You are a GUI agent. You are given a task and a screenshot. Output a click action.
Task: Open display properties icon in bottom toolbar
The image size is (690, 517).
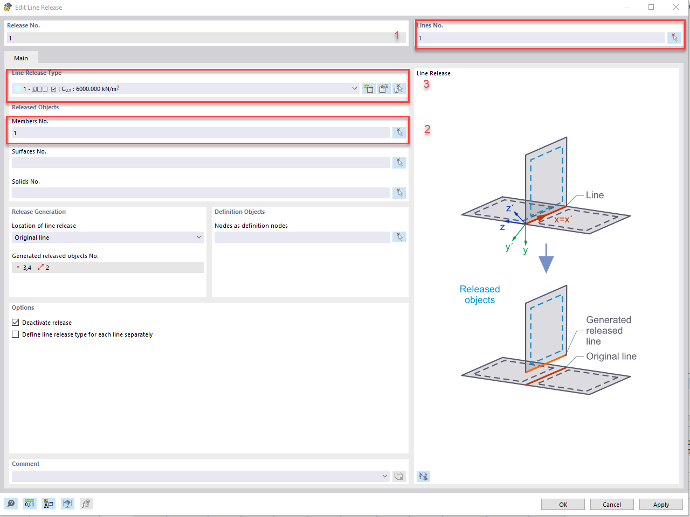point(67,504)
